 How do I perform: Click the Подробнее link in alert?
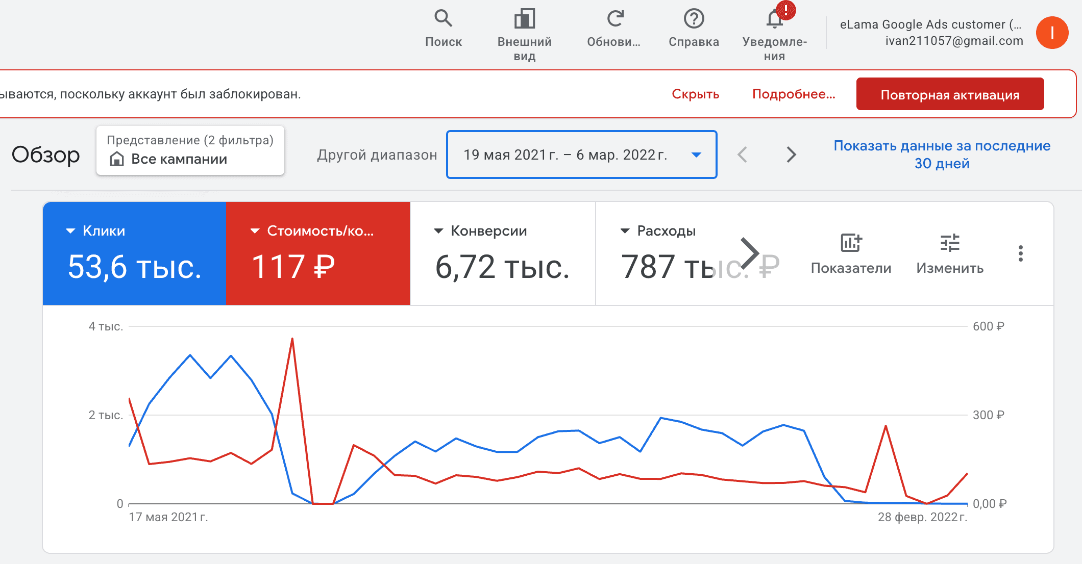(x=794, y=94)
